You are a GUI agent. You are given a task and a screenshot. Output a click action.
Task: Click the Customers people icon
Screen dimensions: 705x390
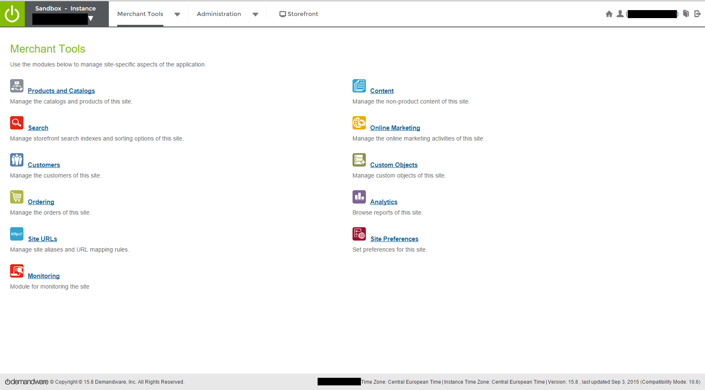pos(17,160)
